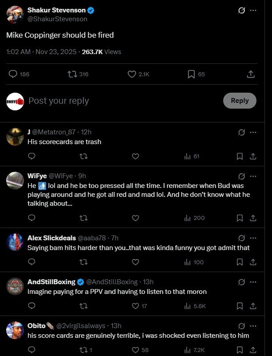272x356 pixels.
Task: Open @ShakurStevenson handle link
Action: tap(57, 19)
